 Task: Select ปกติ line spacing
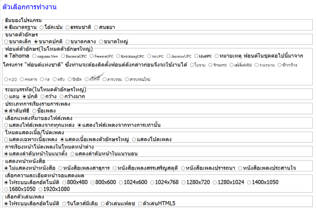(24, 96)
